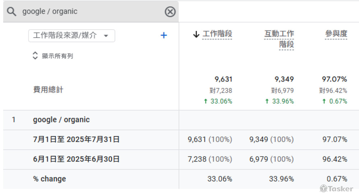The image size is (359, 196).
Task: Select the 費用總計 totals label
Action: [x=48, y=89]
